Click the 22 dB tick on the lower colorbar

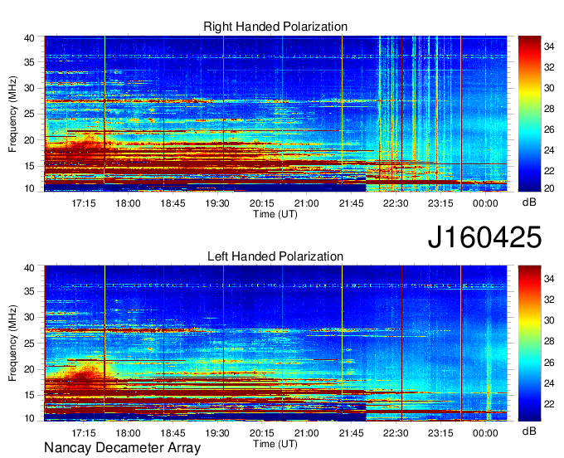coord(549,404)
